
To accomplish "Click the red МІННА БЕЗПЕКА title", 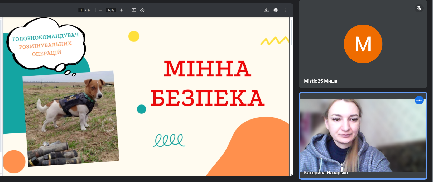I will (207, 83).
